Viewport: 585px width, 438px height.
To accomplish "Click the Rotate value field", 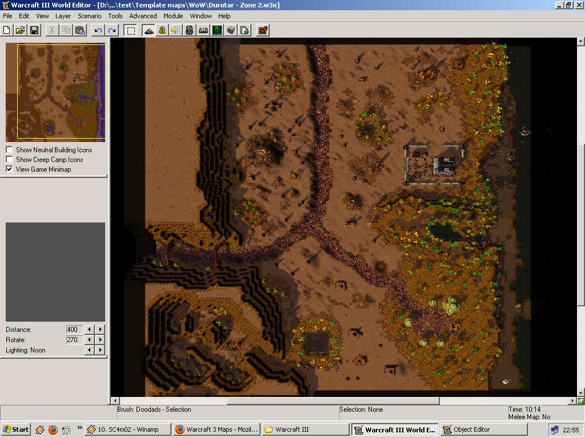I will [x=74, y=340].
